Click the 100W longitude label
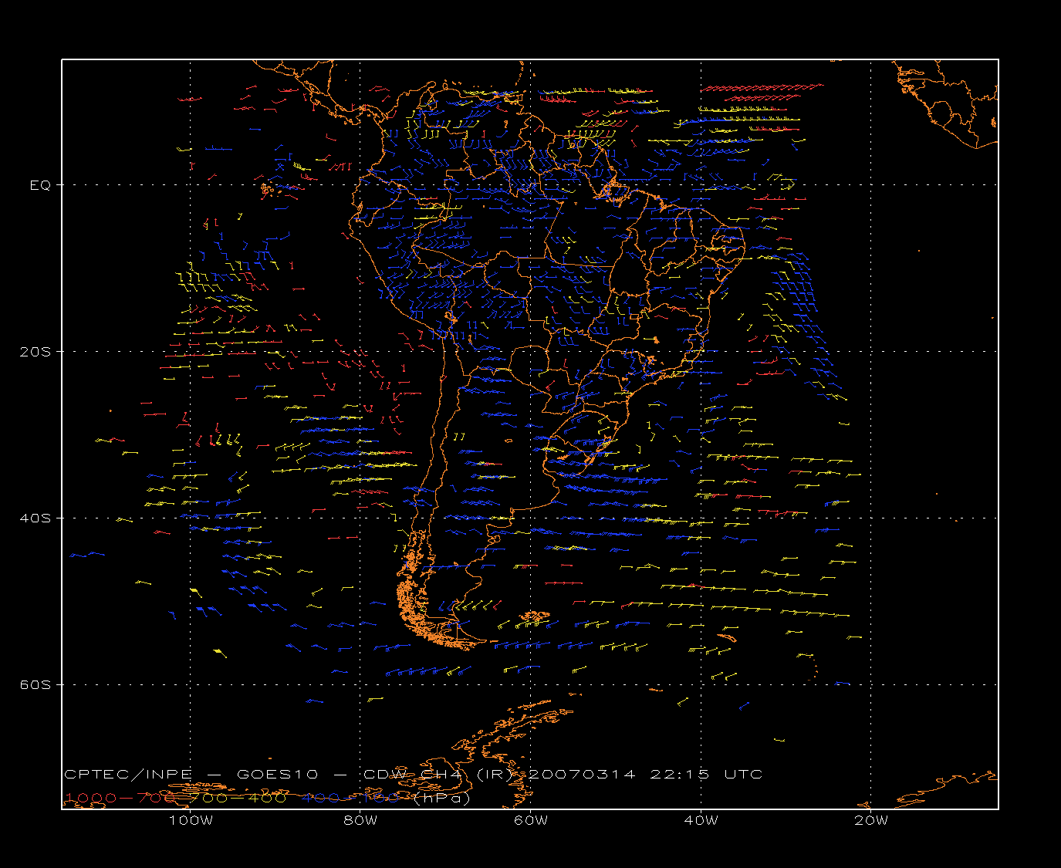The height and width of the screenshot is (868, 1061). coord(191,820)
